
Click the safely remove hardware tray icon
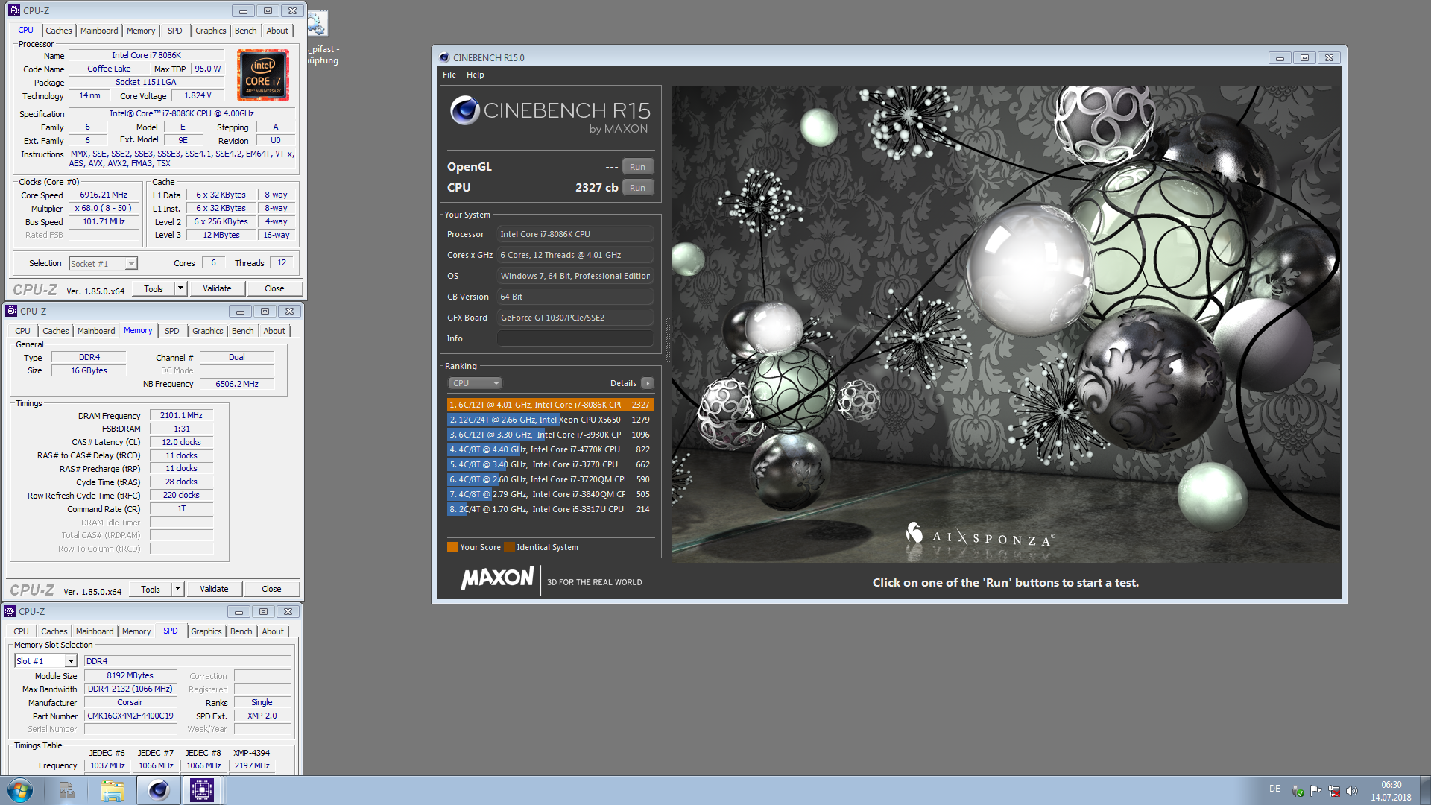tap(1298, 791)
